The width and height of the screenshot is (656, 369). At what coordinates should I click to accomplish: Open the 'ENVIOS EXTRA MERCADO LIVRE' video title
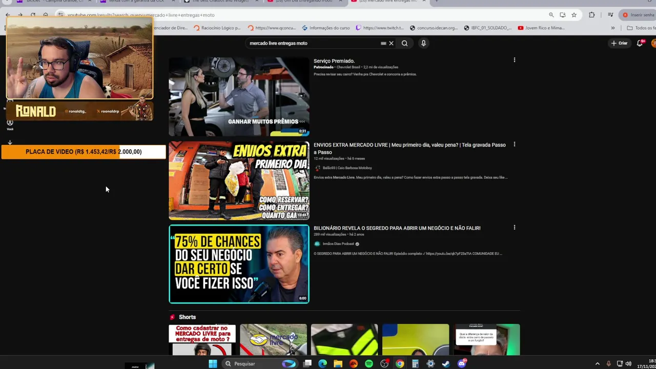pyautogui.click(x=409, y=149)
